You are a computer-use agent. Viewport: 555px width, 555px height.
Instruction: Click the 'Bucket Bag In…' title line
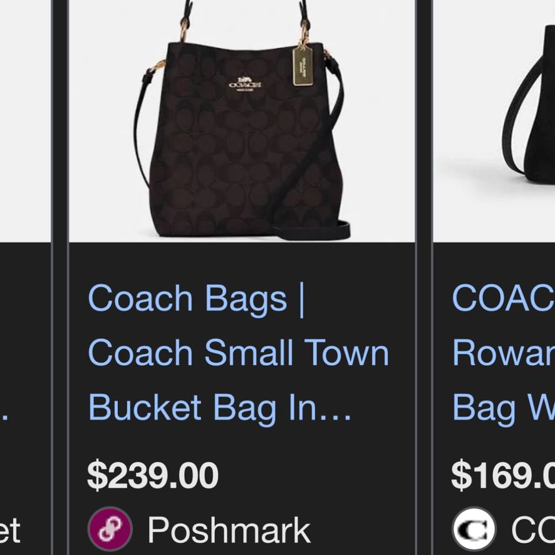[x=219, y=408]
